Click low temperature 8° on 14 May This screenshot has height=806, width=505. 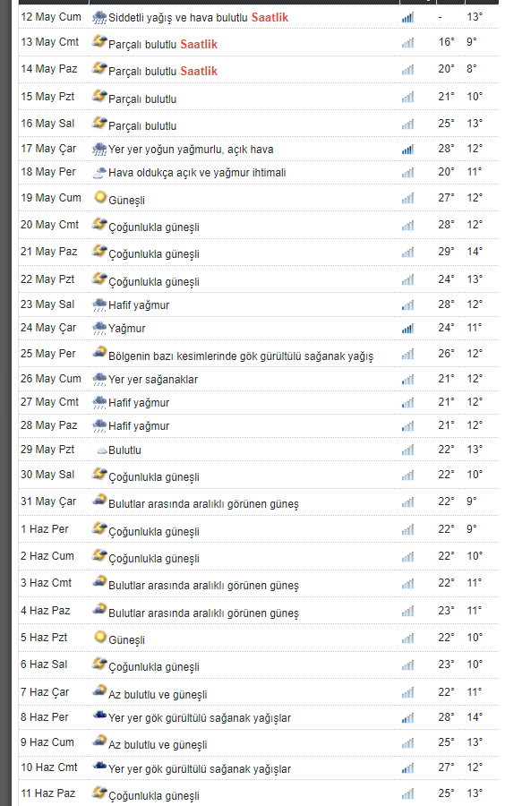coord(472,68)
